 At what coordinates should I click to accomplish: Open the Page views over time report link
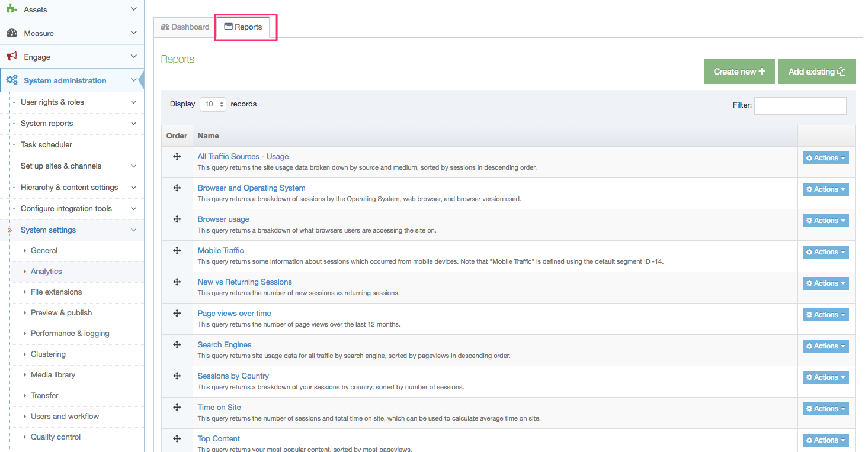pyautogui.click(x=234, y=314)
